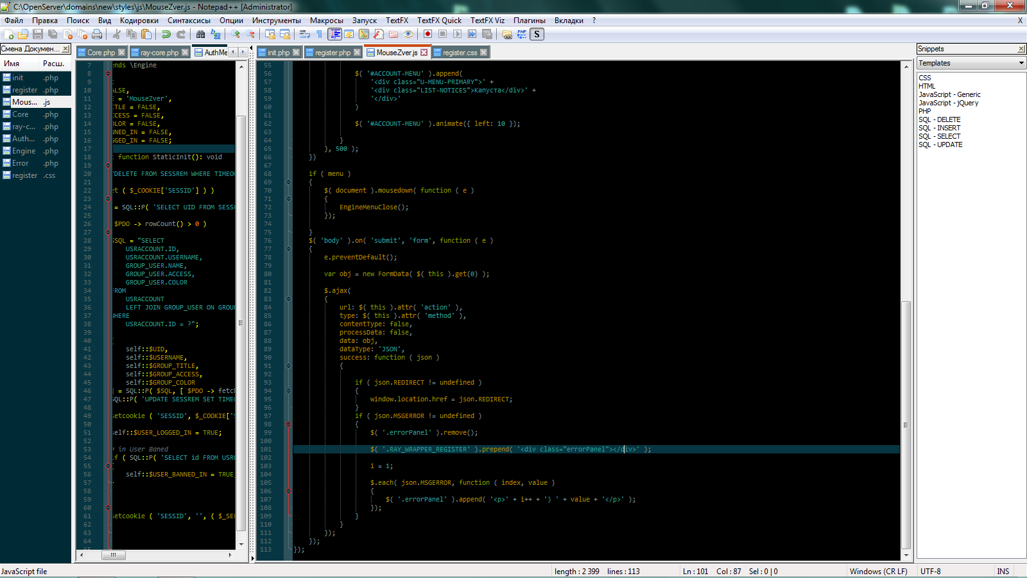1027x578 pixels.
Task: Open Folder as Workspace toolbar icon
Action: (393, 34)
